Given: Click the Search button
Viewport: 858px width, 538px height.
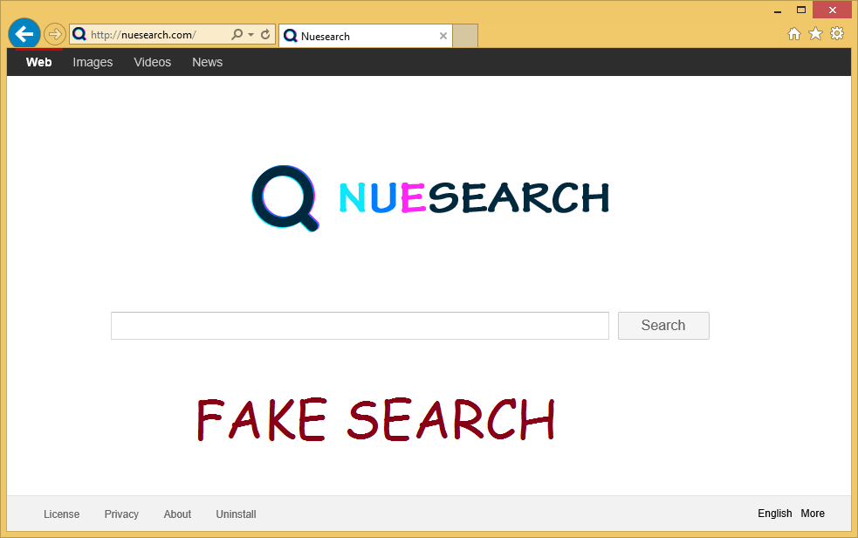Looking at the screenshot, I should (663, 326).
